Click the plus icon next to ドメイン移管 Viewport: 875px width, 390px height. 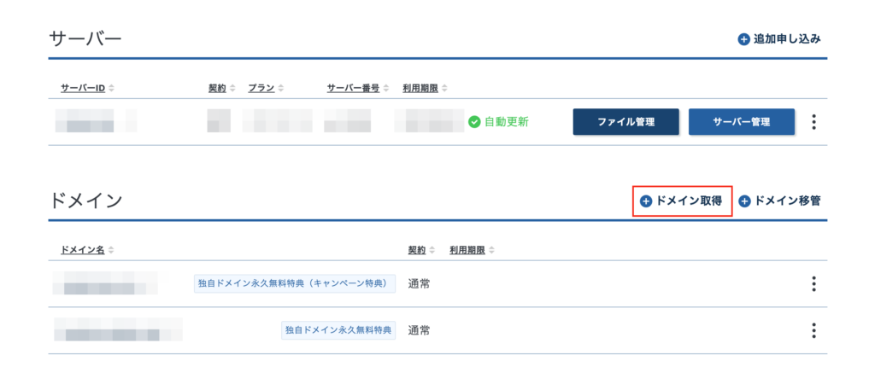point(744,201)
